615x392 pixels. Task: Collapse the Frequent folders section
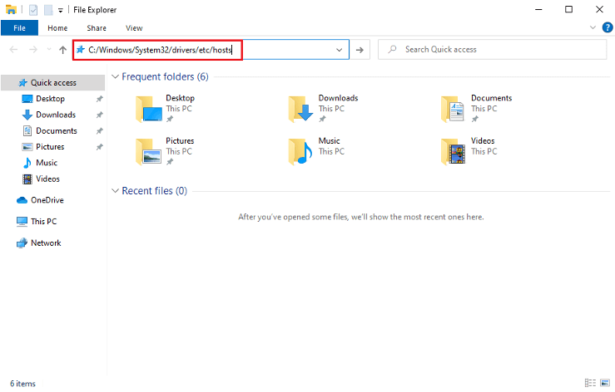(115, 76)
